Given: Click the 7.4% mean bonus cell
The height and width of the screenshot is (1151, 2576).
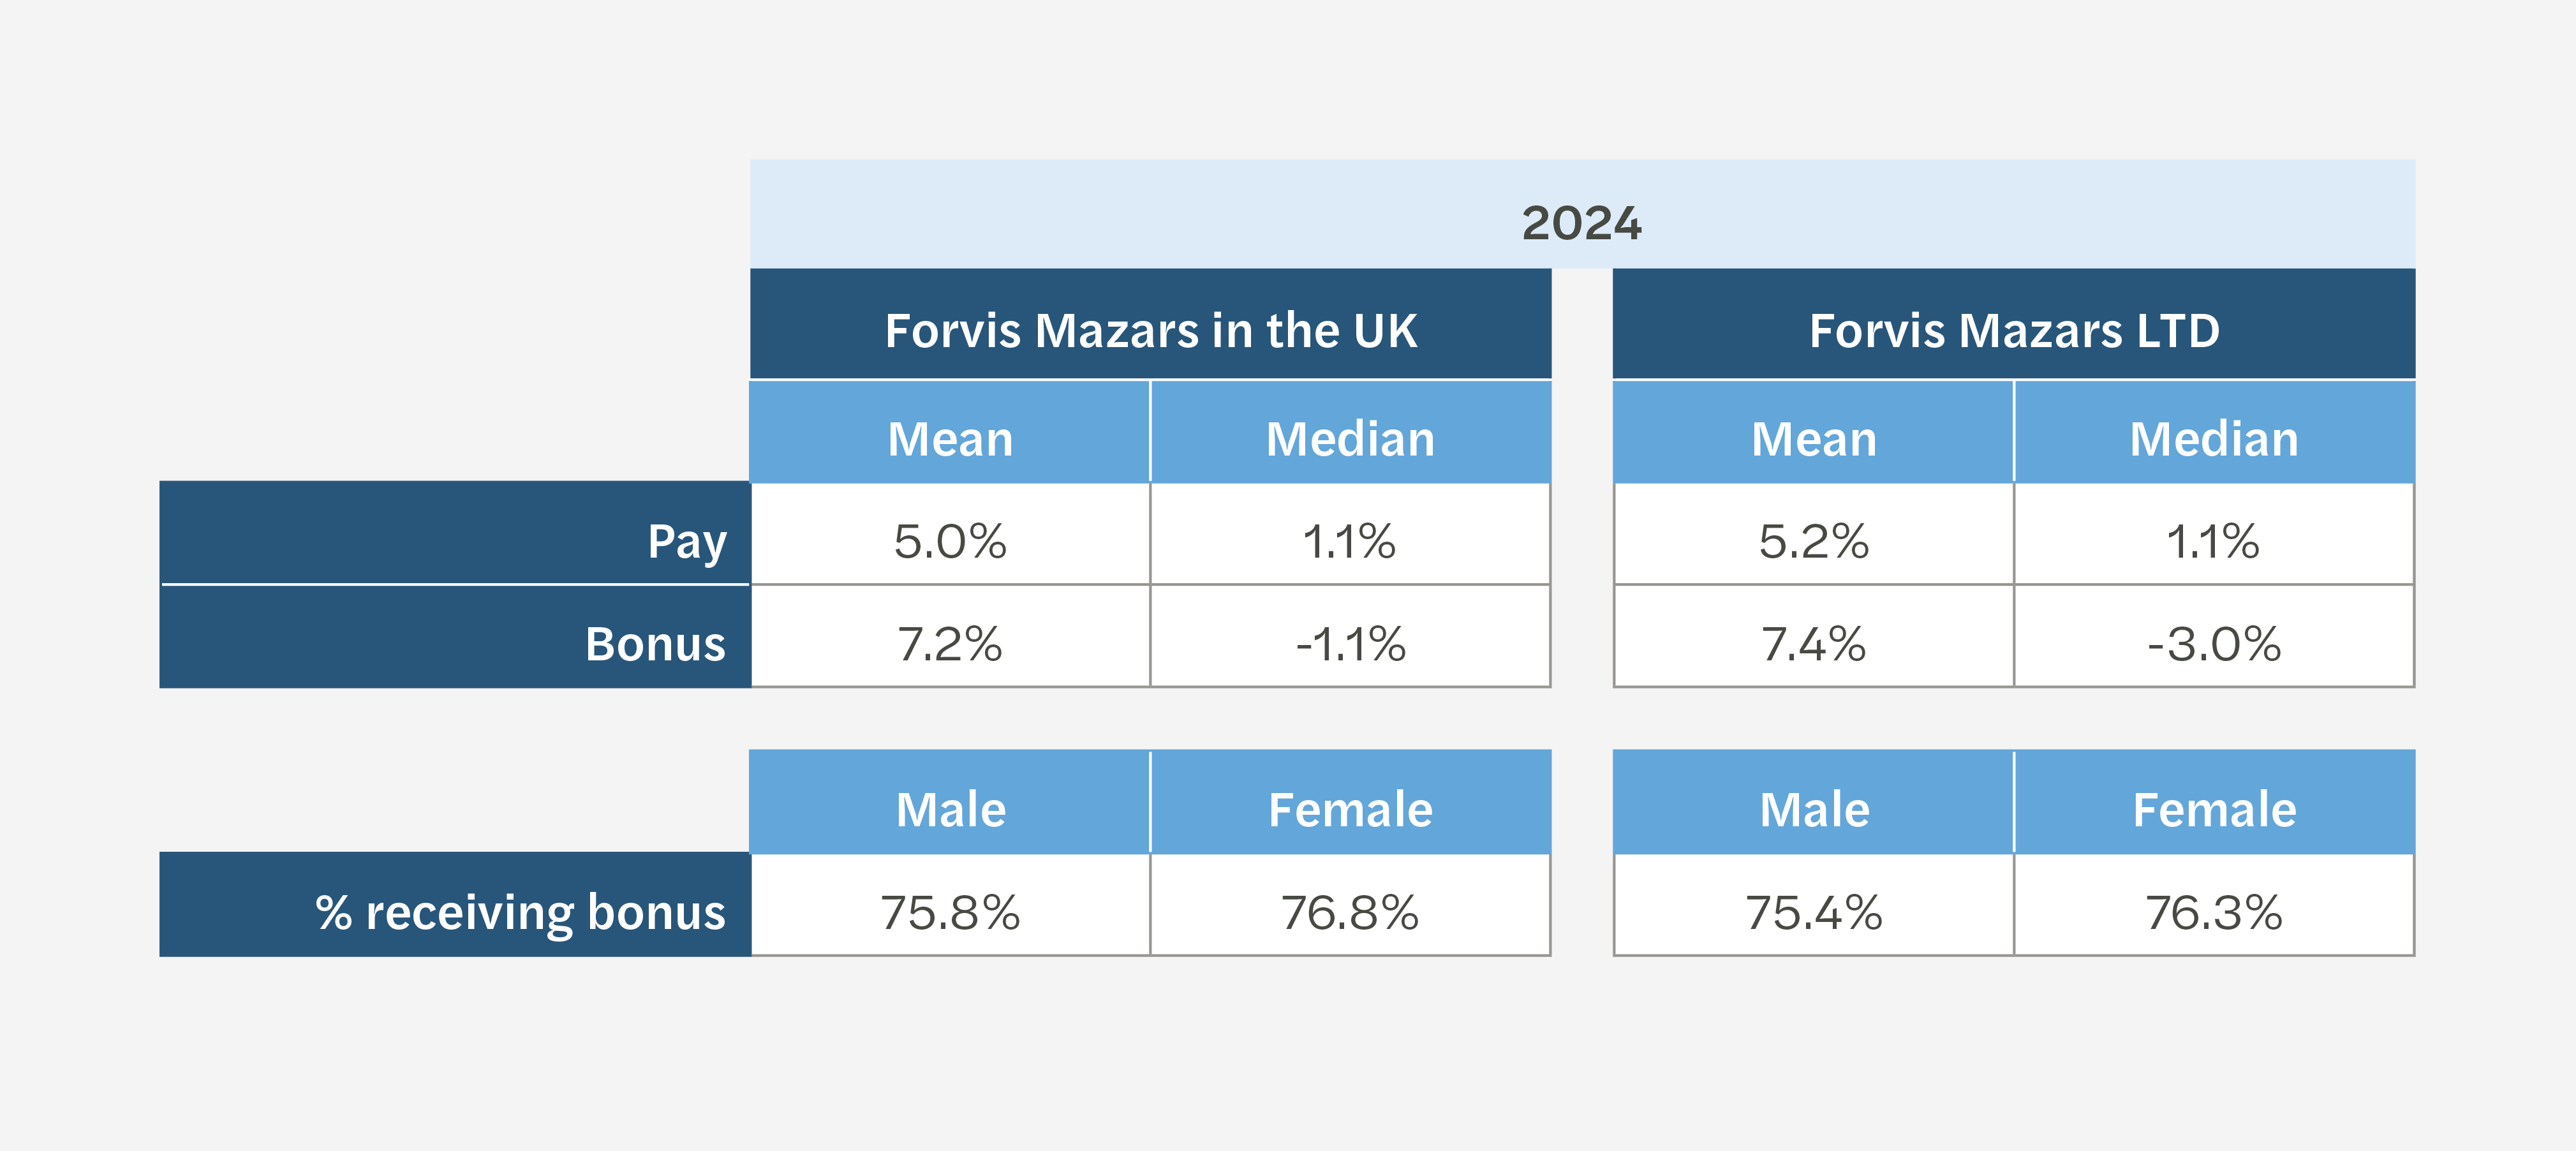Looking at the screenshot, I should tap(1813, 643).
